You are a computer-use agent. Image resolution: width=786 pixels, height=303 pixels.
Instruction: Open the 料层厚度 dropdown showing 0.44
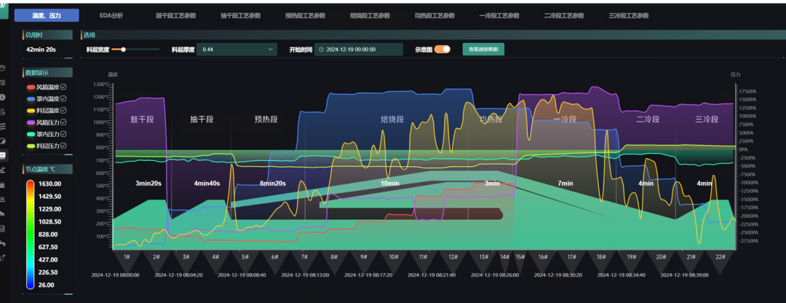click(238, 50)
